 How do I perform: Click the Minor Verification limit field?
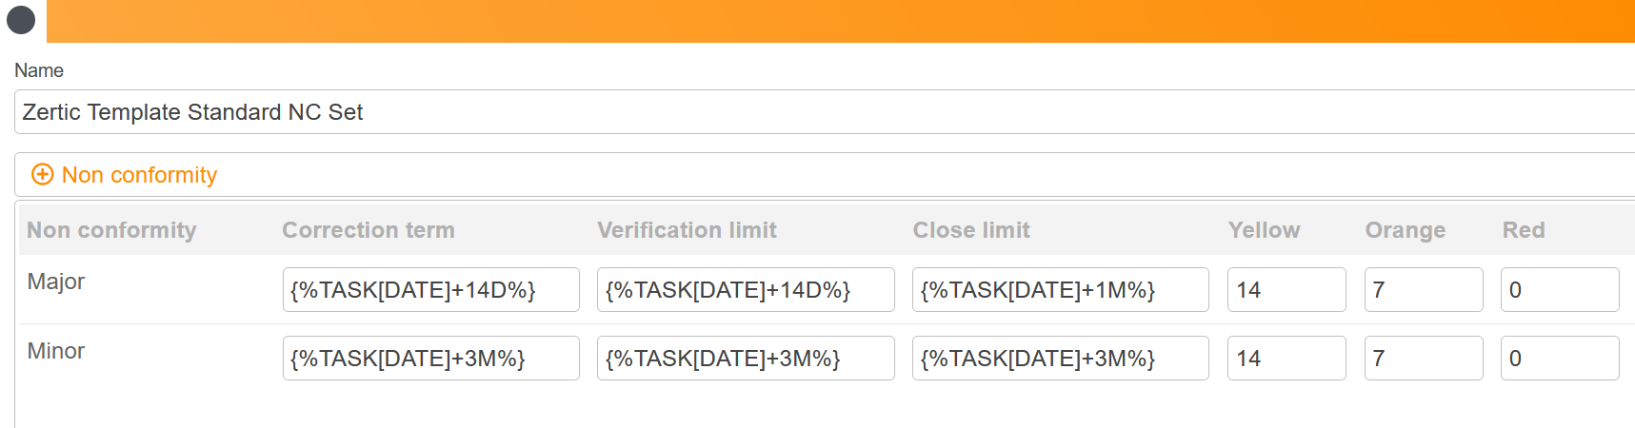point(745,359)
